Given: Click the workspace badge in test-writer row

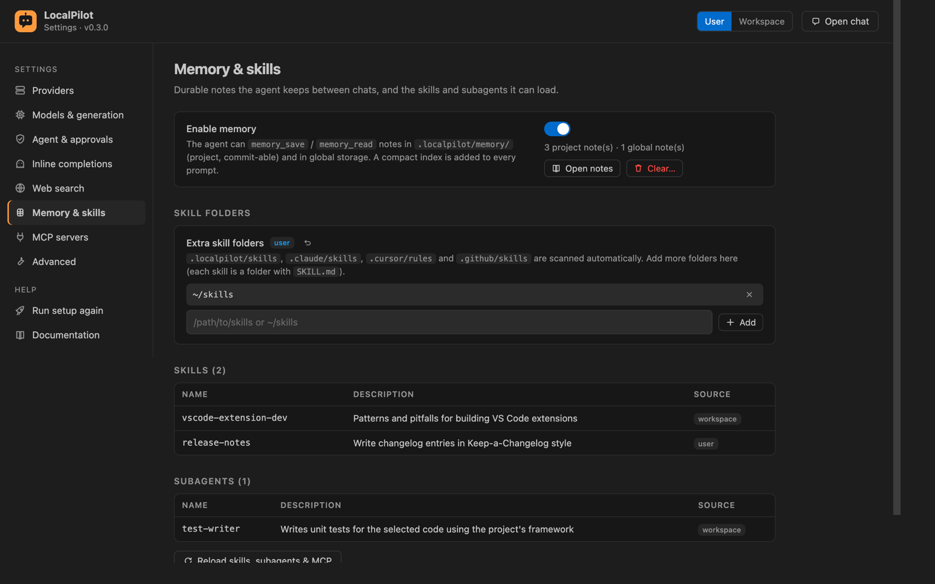Looking at the screenshot, I should click(x=721, y=530).
